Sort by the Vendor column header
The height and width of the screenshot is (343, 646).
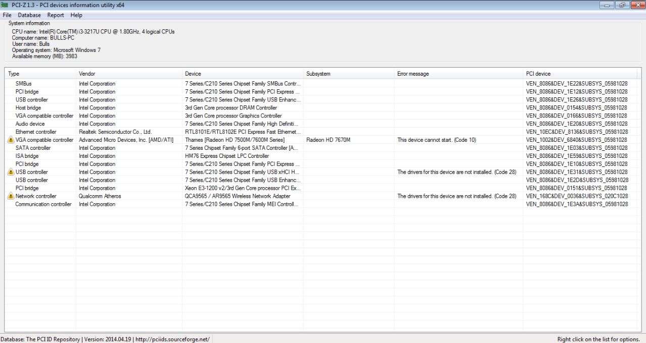(129, 74)
